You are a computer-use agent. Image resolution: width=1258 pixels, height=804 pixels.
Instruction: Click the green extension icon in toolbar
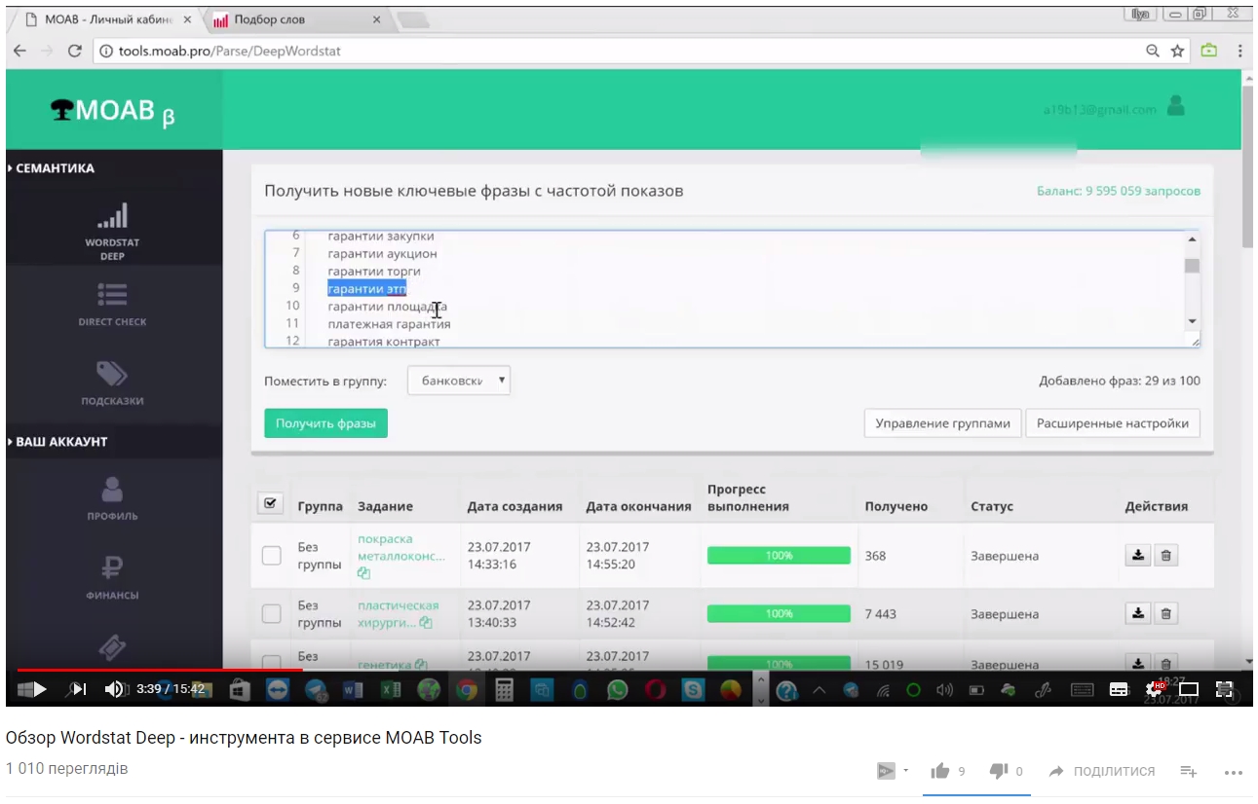point(1209,51)
